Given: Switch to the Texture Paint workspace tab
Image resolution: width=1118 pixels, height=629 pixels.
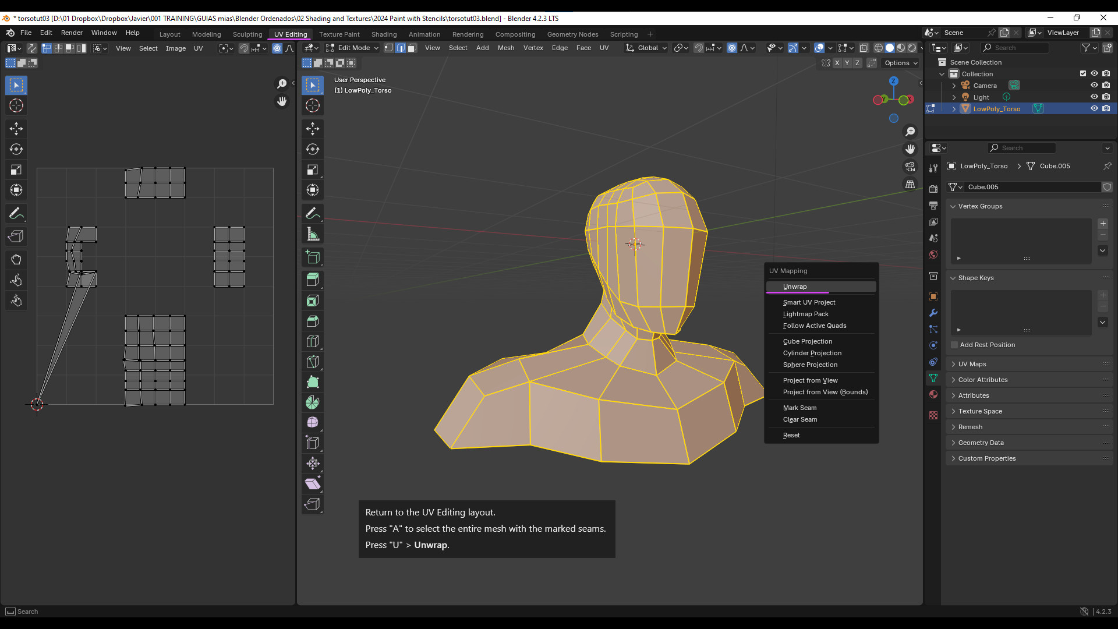Looking at the screenshot, I should point(339,34).
